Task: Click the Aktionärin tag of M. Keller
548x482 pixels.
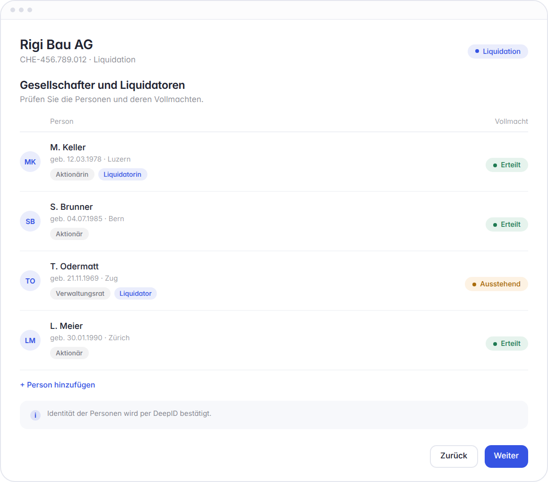Action: point(72,174)
